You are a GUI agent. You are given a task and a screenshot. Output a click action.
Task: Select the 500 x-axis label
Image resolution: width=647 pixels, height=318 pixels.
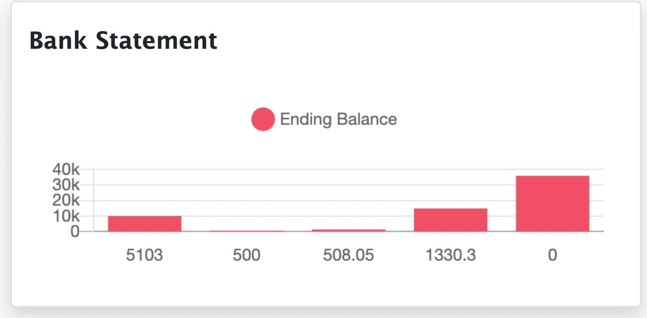click(x=247, y=255)
